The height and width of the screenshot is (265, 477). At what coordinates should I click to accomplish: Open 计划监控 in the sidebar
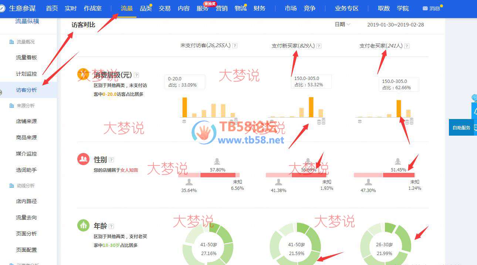[27, 74]
